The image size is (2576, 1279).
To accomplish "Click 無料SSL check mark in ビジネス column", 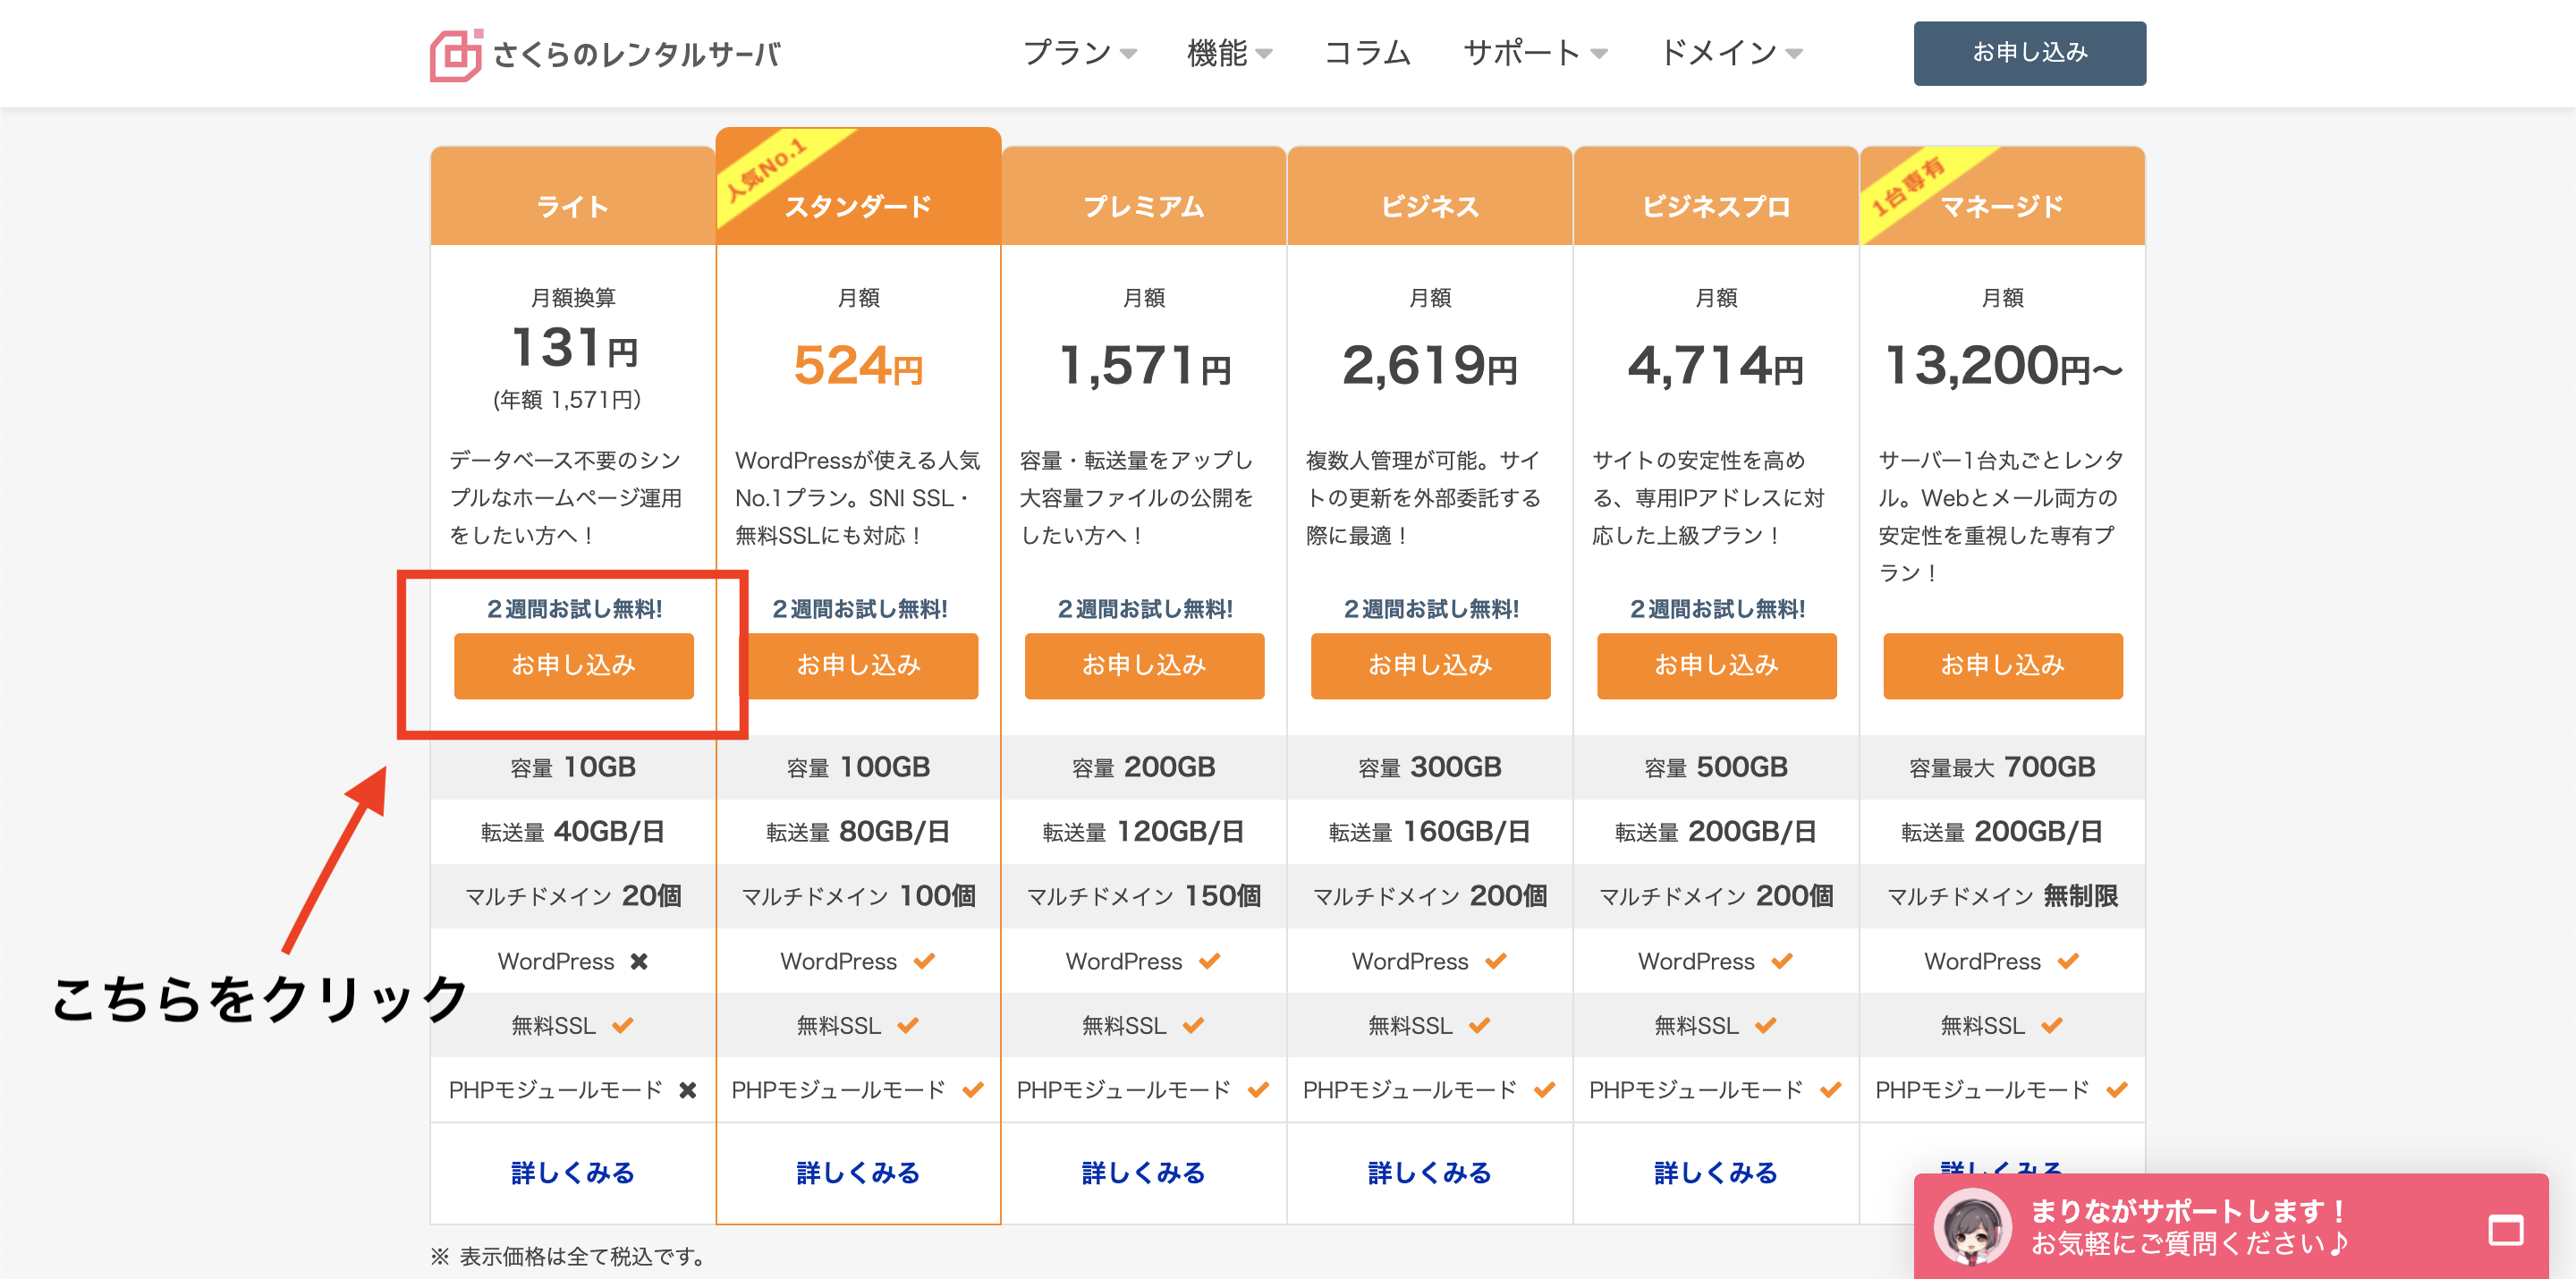I will [x=1480, y=1025].
